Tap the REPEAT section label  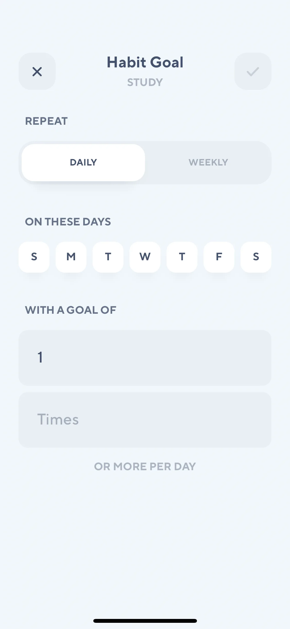click(46, 121)
